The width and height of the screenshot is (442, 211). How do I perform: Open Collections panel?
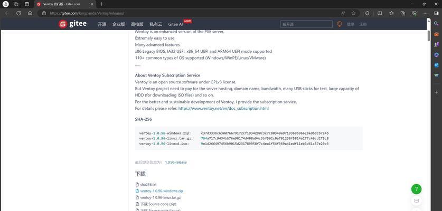click(x=403, y=13)
